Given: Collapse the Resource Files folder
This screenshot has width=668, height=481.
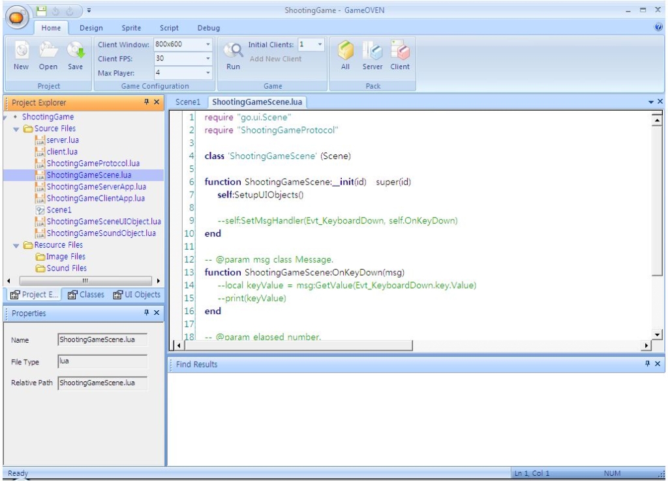Looking at the screenshot, I should [x=16, y=245].
